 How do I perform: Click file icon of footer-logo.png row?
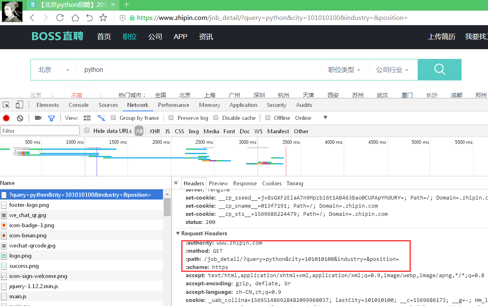[x=4, y=205]
